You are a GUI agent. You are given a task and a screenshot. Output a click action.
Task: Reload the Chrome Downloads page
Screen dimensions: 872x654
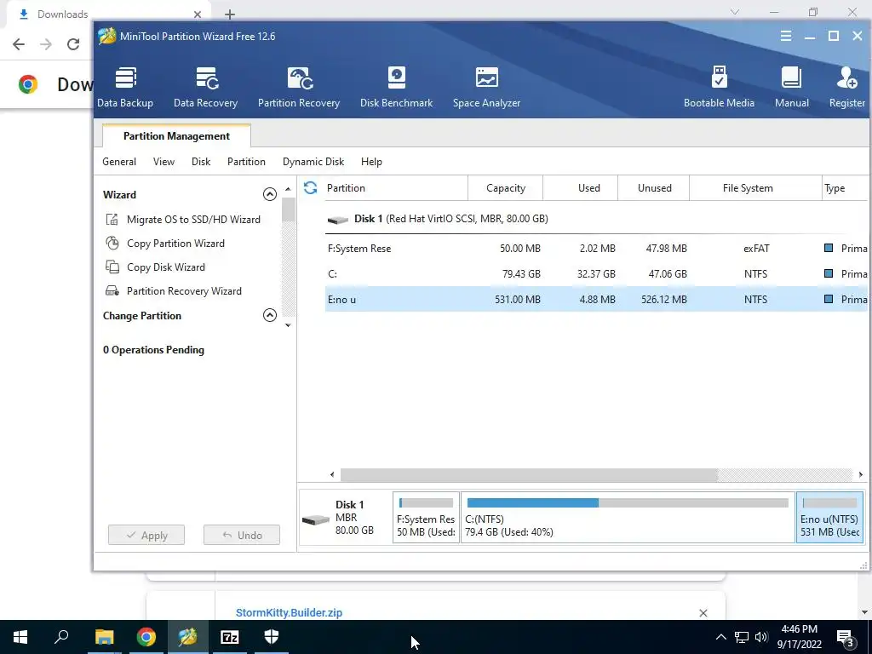(x=73, y=44)
